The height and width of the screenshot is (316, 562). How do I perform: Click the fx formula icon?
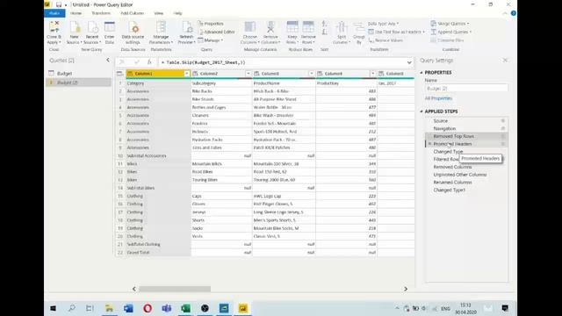click(x=149, y=62)
